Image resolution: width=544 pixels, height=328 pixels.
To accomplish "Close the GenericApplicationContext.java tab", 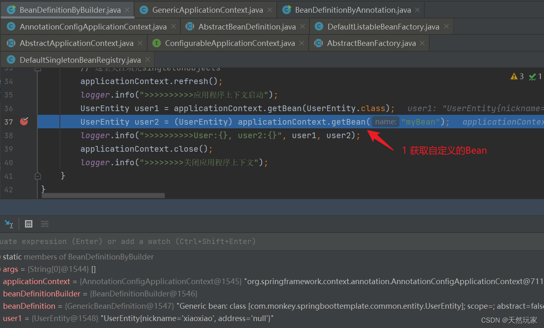I will click(x=270, y=10).
